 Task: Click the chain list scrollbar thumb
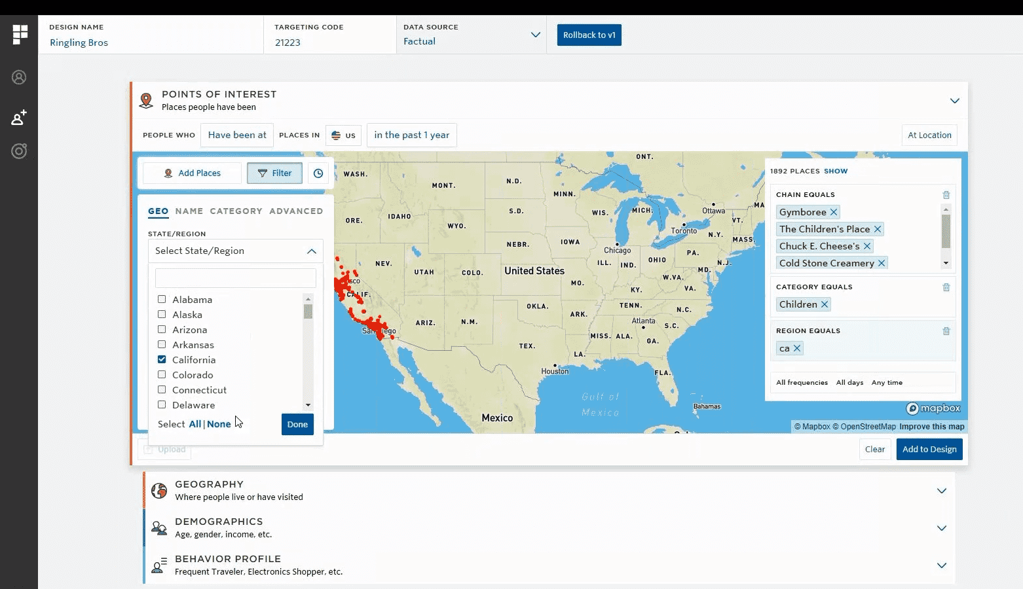(946, 231)
